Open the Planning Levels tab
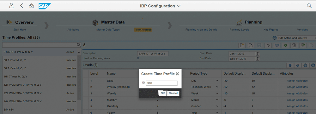This screenshot has height=114, width=316. (239, 30)
